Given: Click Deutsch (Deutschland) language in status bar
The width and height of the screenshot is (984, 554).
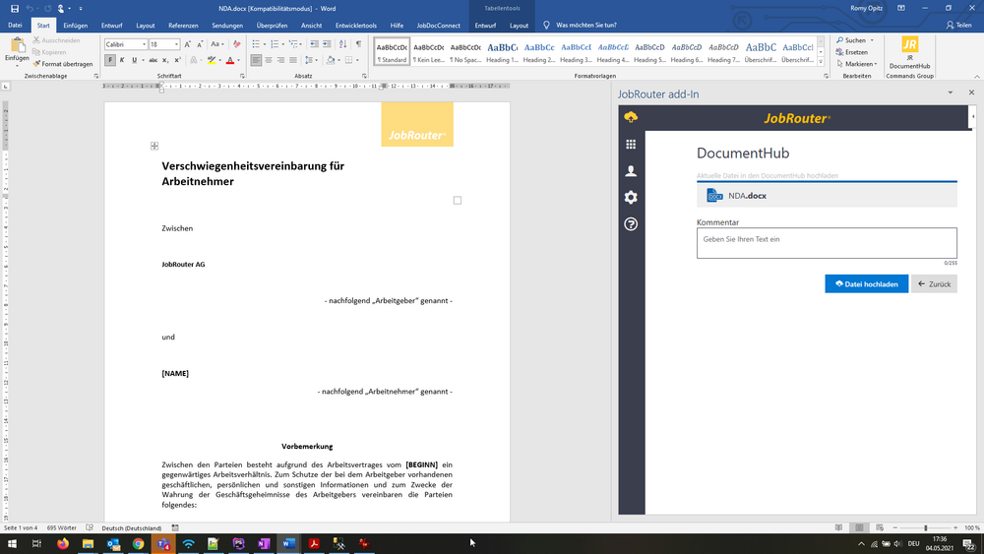Looking at the screenshot, I should 131,528.
